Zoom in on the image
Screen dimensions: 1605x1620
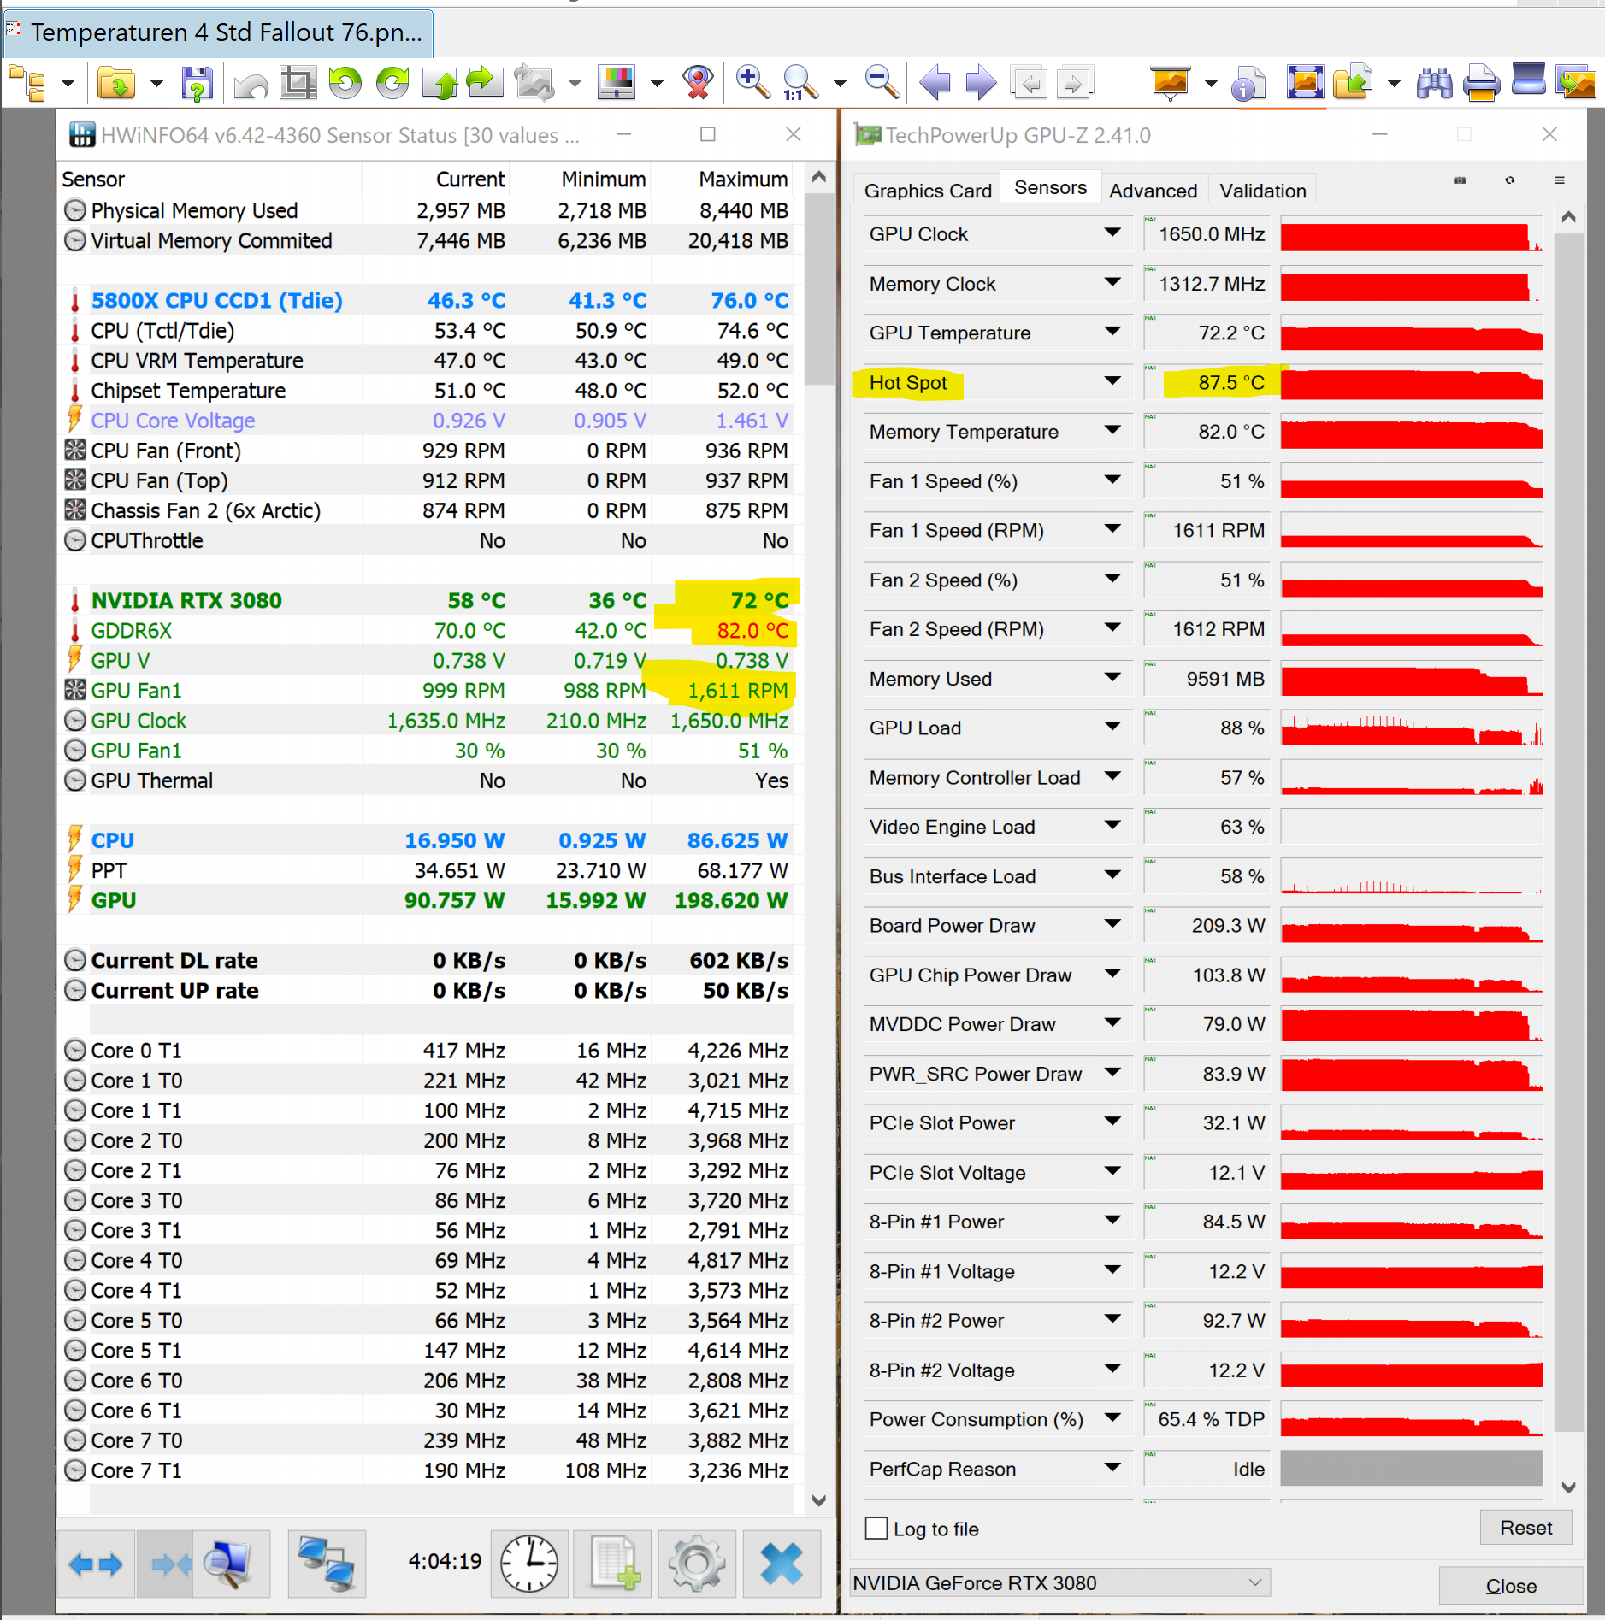pyautogui.click(x=752, y=84)
